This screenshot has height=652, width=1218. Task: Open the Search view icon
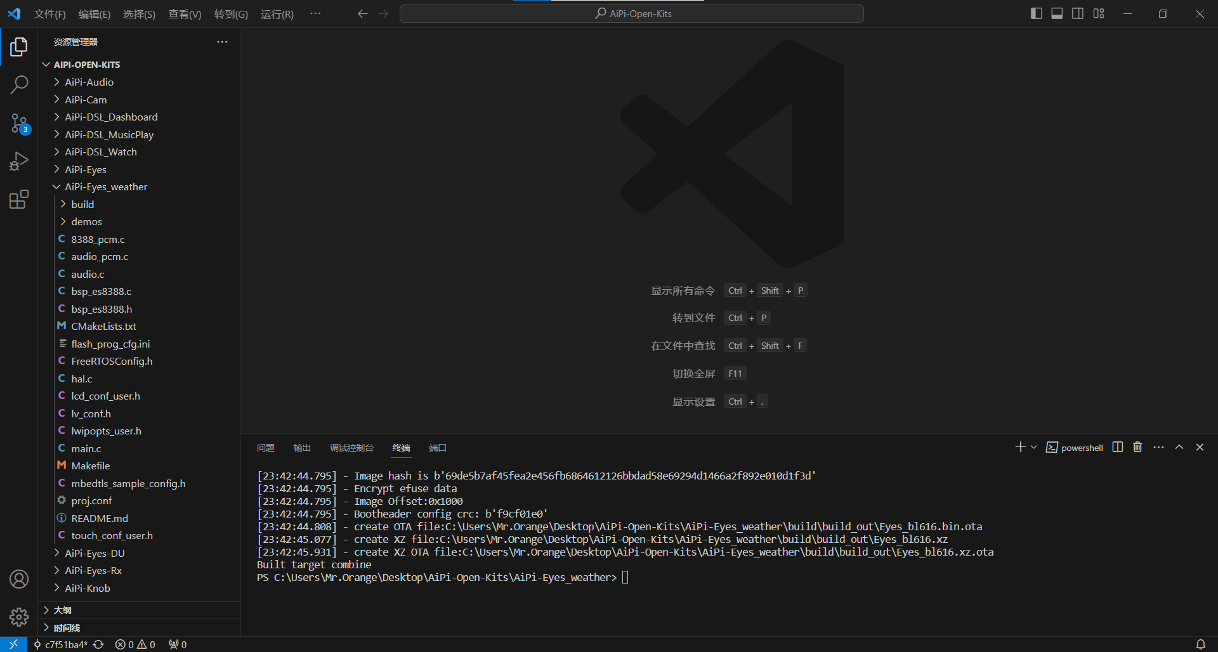coord(19,85)
